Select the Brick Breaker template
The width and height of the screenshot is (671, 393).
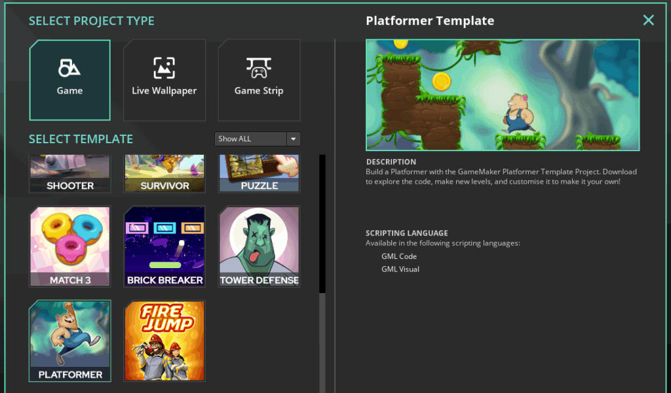164,247
